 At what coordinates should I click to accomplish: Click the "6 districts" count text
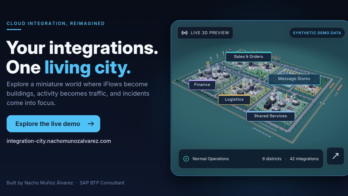(x=272, y=159)
